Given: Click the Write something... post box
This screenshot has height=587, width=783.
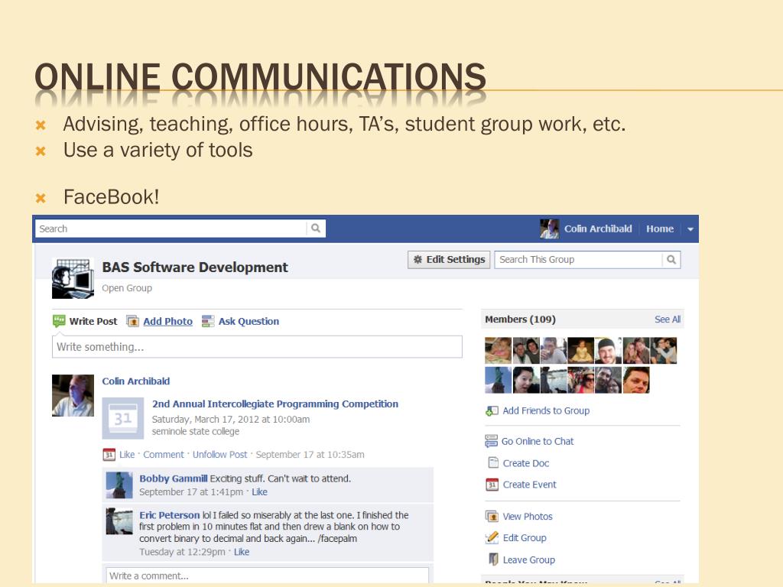Looking at the screenshot, I should pos(257,347).
